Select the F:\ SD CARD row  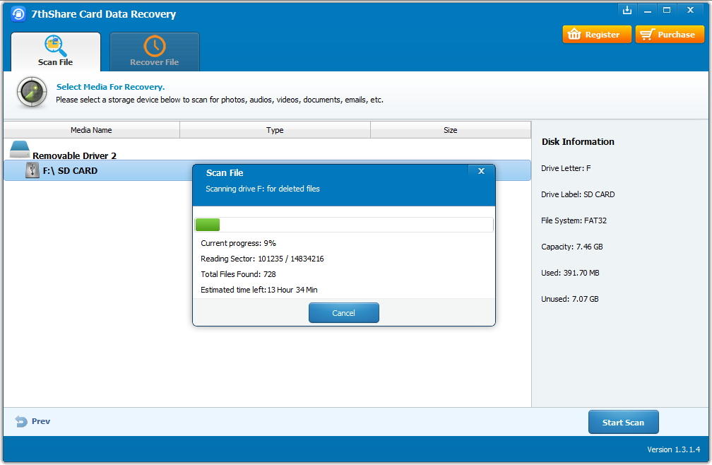tap(267, 171)
